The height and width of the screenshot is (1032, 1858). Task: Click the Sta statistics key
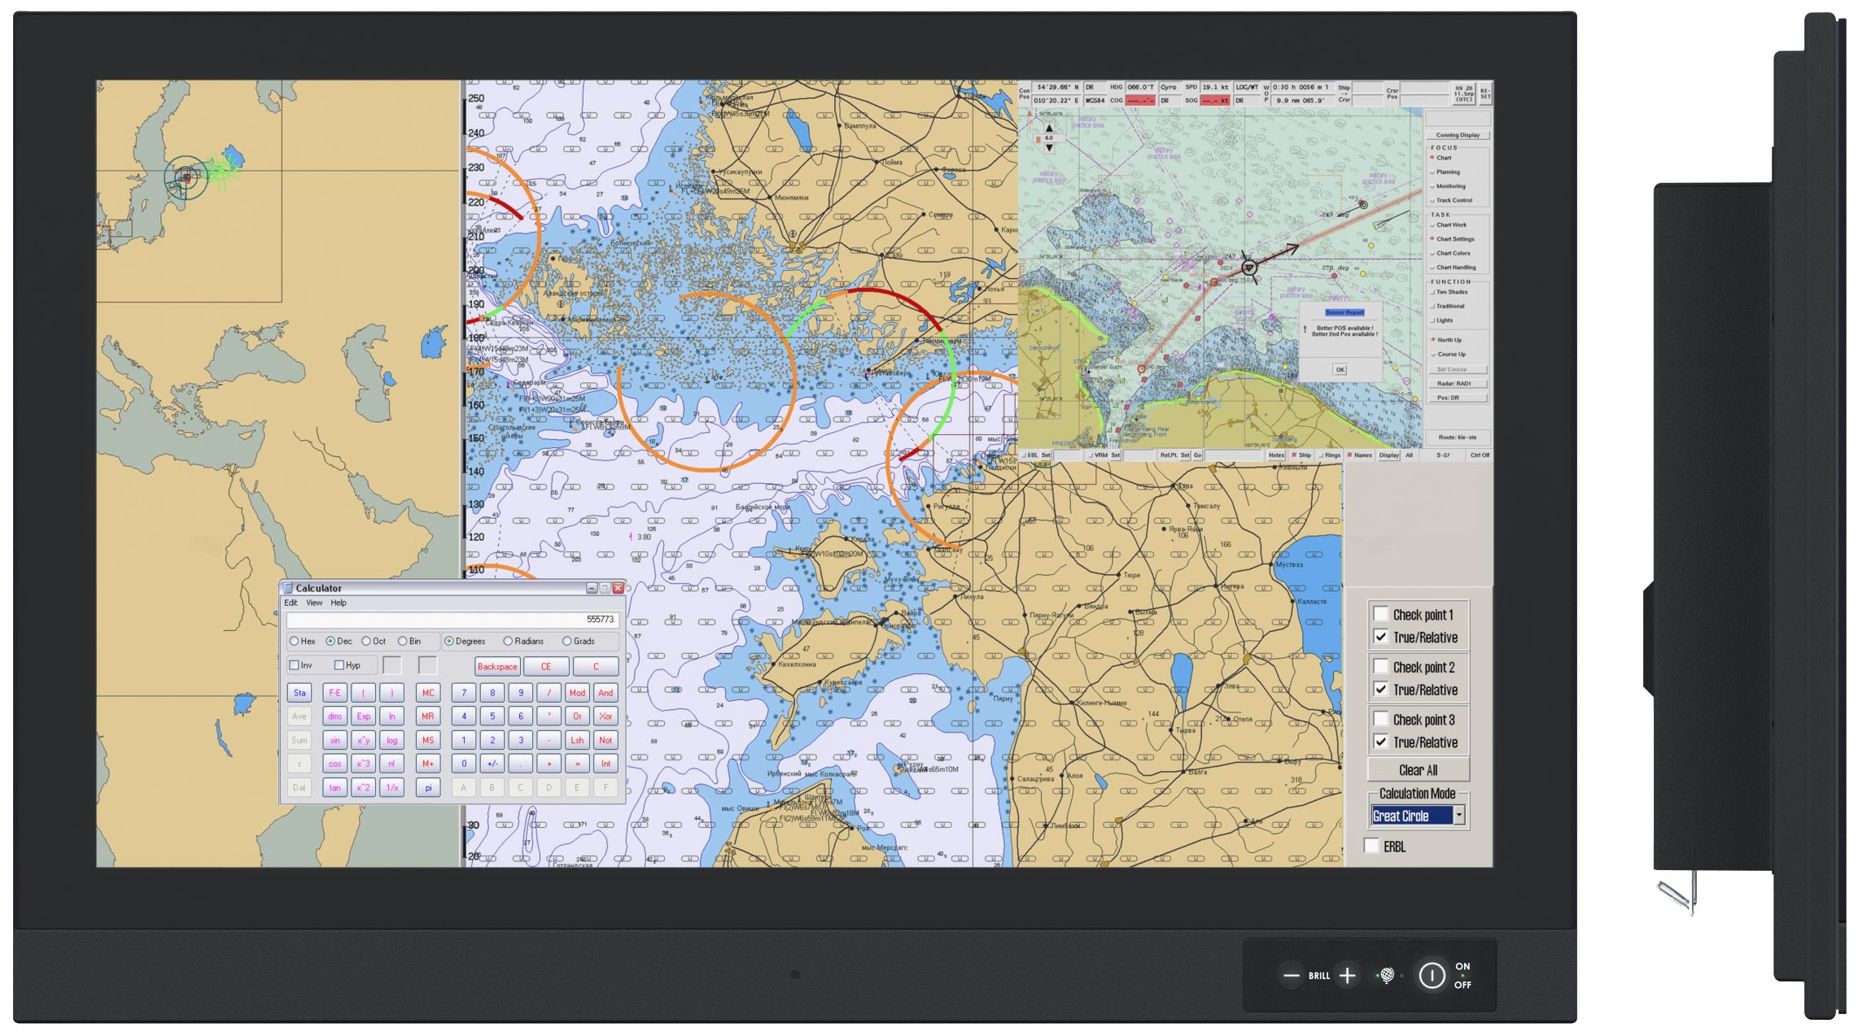[x=299, y=693]
